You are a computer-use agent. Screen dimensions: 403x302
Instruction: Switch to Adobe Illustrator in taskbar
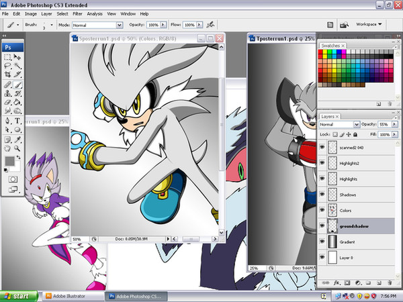coord(73,296)
